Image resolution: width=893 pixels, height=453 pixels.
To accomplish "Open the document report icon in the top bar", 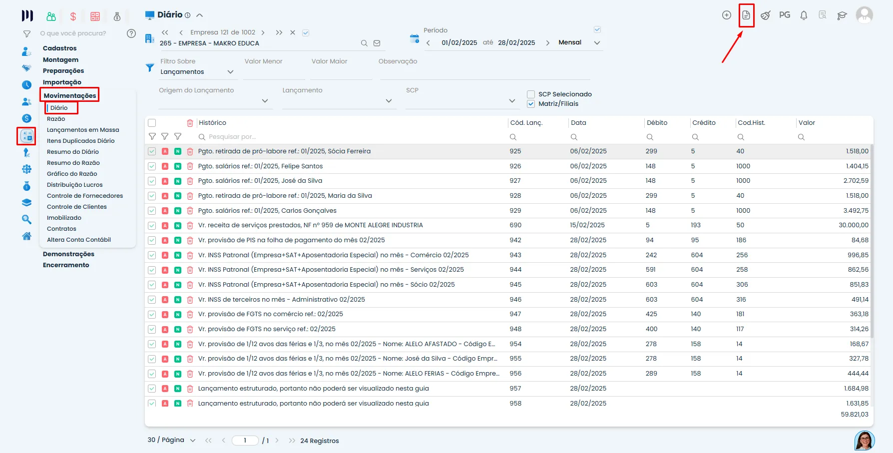I will coord(746,15).
